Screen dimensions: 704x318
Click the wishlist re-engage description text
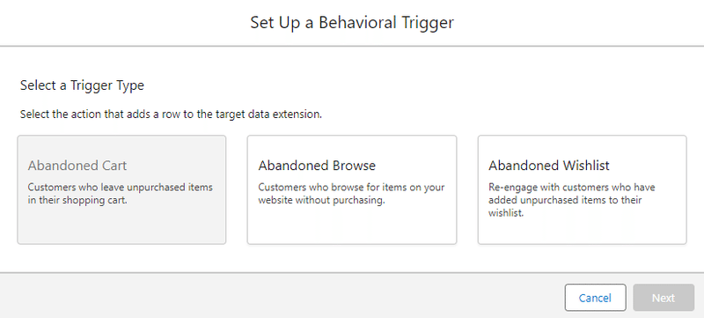571,200
